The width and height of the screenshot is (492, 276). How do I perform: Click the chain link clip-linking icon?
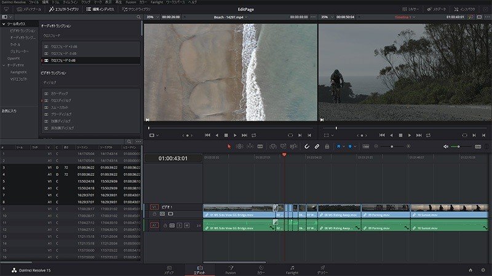tap(317, 147)
